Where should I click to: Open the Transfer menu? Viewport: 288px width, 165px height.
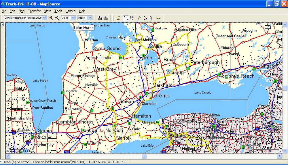[34, 11]
